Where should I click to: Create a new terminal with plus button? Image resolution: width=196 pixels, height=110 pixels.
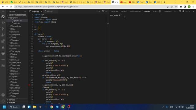175,11
